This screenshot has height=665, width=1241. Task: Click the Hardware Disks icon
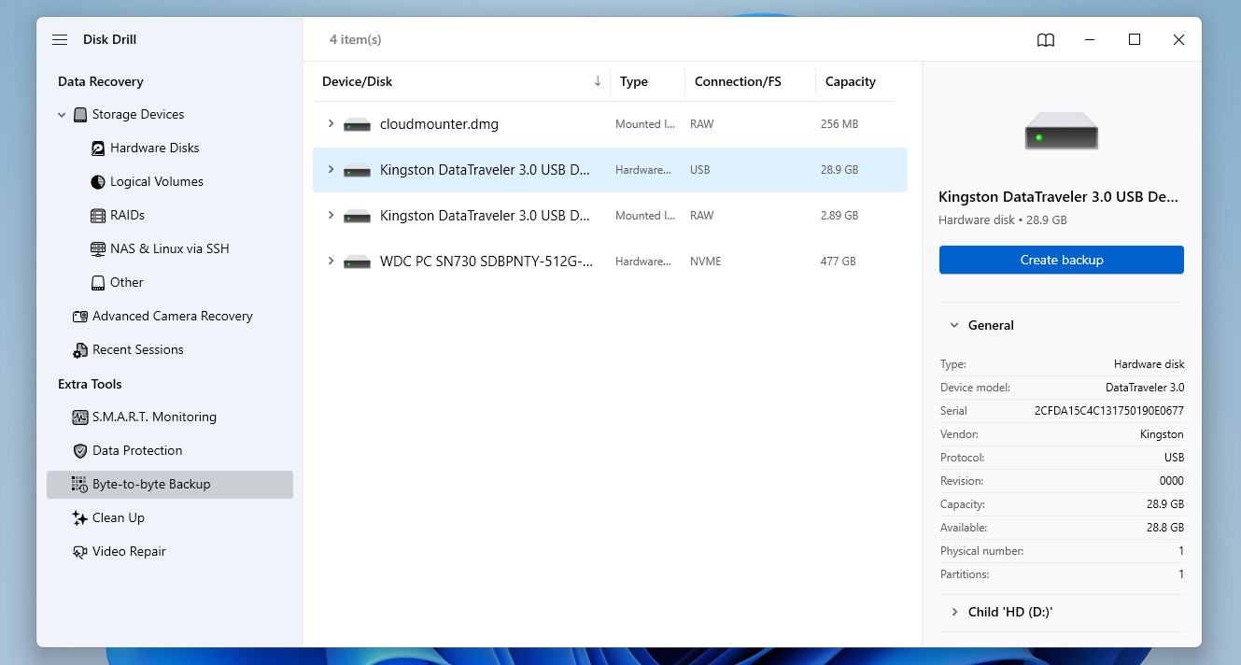tap(98, 149)
